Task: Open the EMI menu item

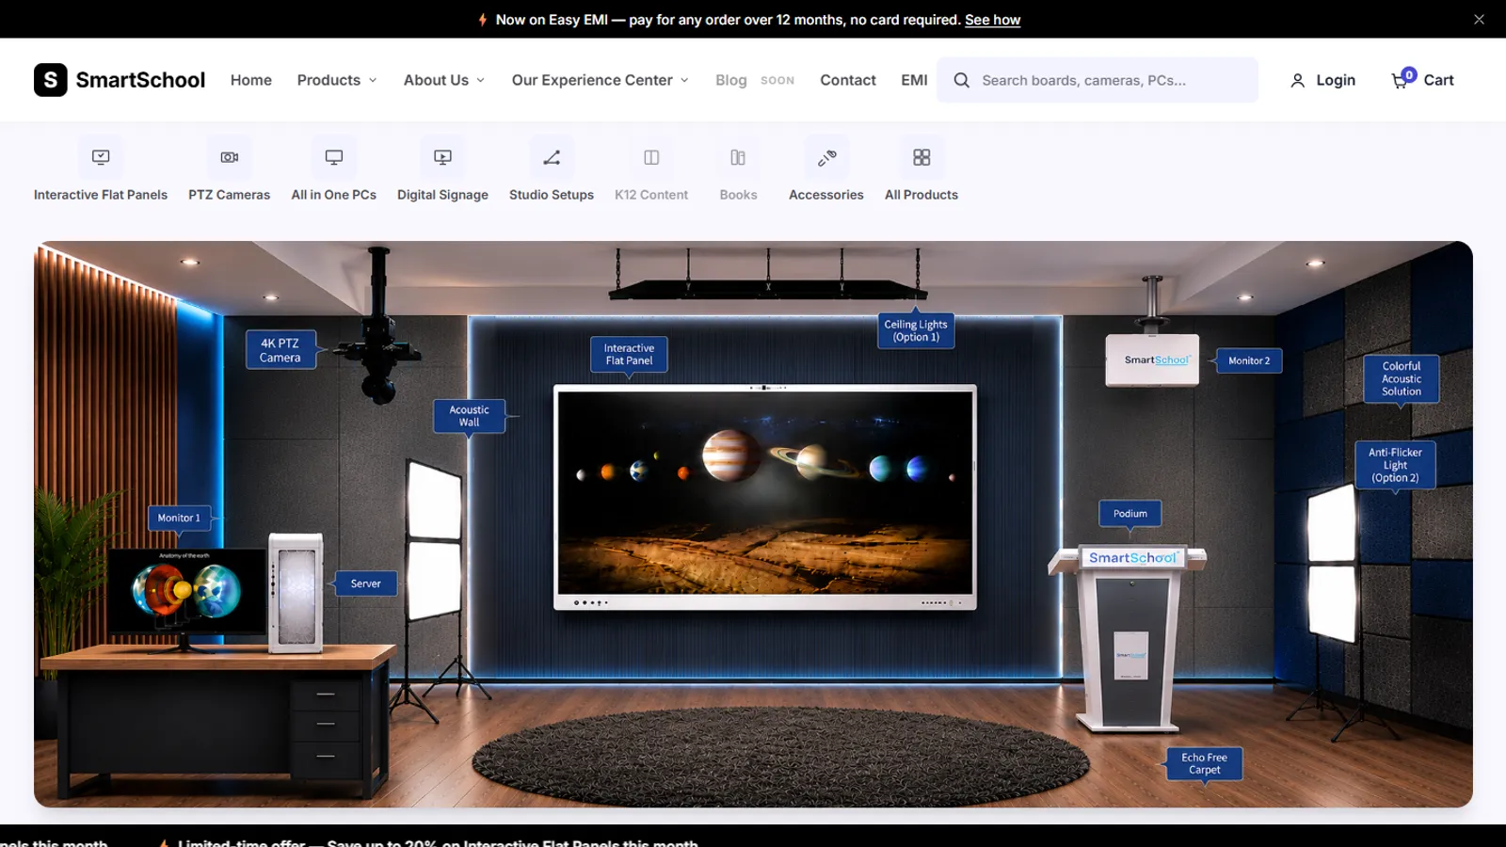Action: tap(914, 80)
